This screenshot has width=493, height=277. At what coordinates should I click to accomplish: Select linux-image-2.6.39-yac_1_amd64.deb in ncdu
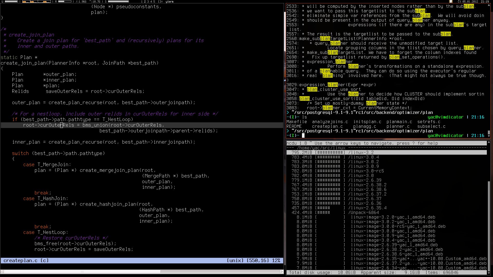386,245
